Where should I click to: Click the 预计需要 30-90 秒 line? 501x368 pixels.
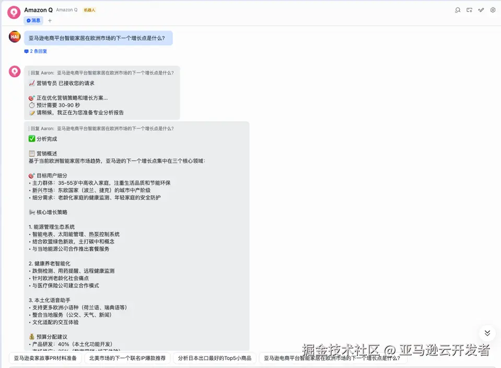point(54,105)
